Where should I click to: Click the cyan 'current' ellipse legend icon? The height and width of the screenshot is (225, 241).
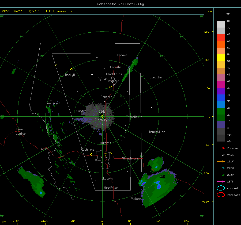pyautogui.click(x=221, y=188)
